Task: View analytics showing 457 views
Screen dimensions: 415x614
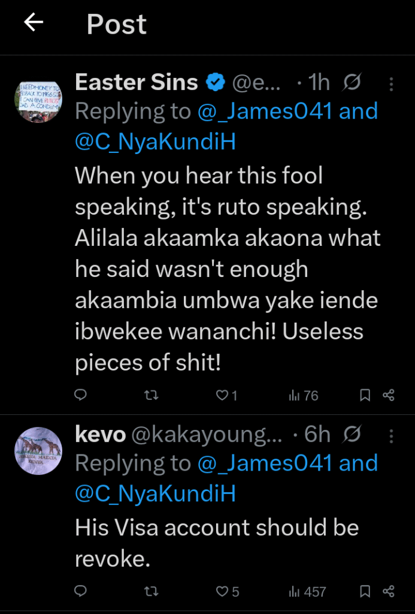Action: click(x=307, y=591)
